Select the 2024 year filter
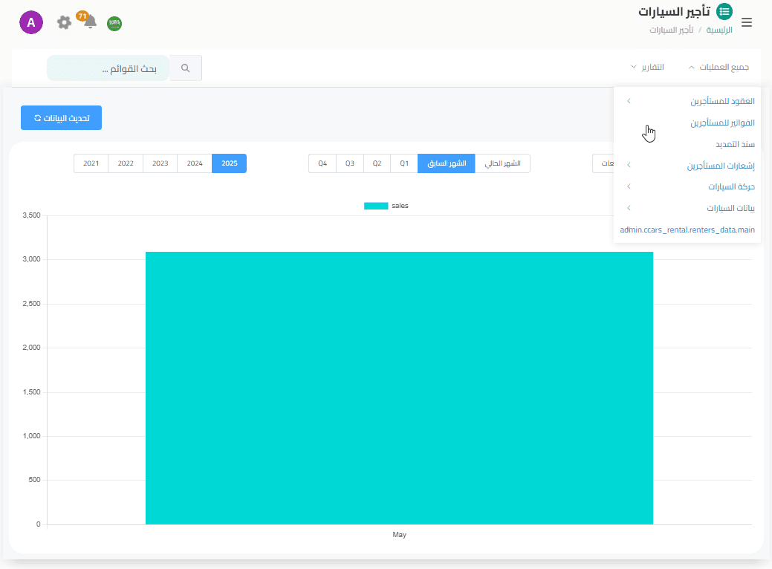The width and height of the screenshot is (772, 569). [x=195, y=163]
